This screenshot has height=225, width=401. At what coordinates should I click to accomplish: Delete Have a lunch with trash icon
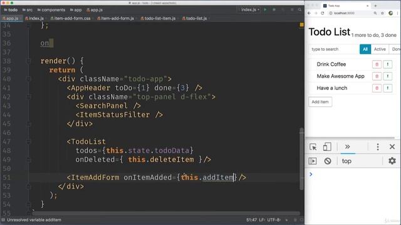pyautogui.click(x=377, y=88)
